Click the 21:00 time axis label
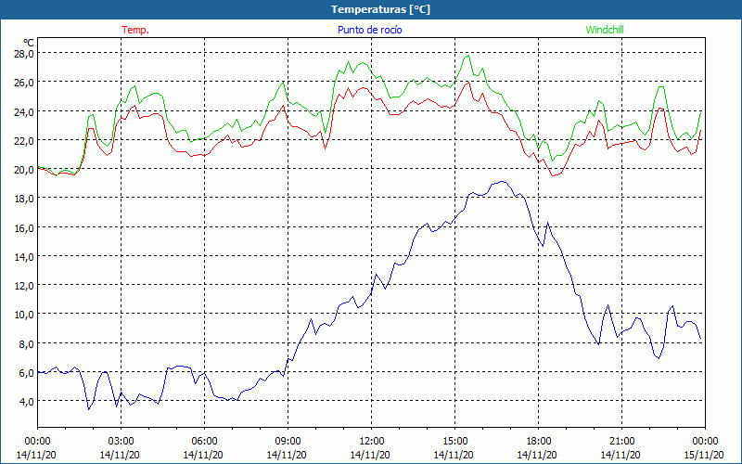Image resolution: width=742 pixels, height=464 pixels. pyautogui.click(x=621, y=442)
